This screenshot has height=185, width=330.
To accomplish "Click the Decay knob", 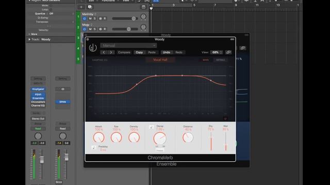I will (x=160, y=138).
